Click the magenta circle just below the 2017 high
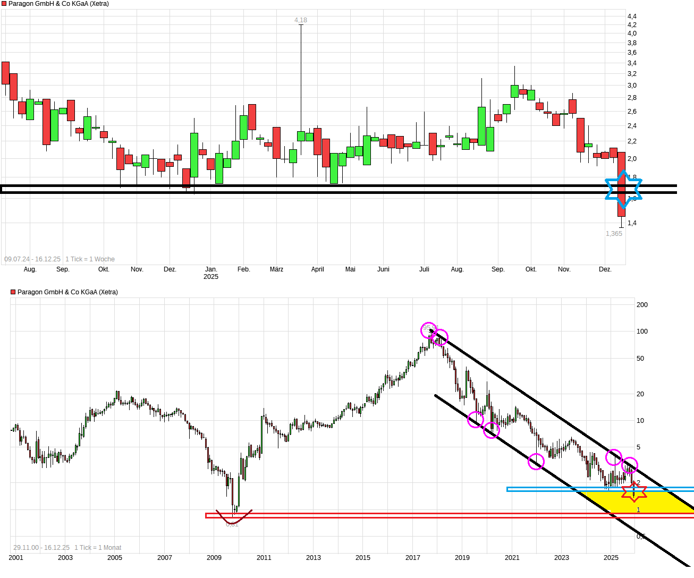Image resolution: width=694 pixels, height=578 pixels. pos(439,337)
